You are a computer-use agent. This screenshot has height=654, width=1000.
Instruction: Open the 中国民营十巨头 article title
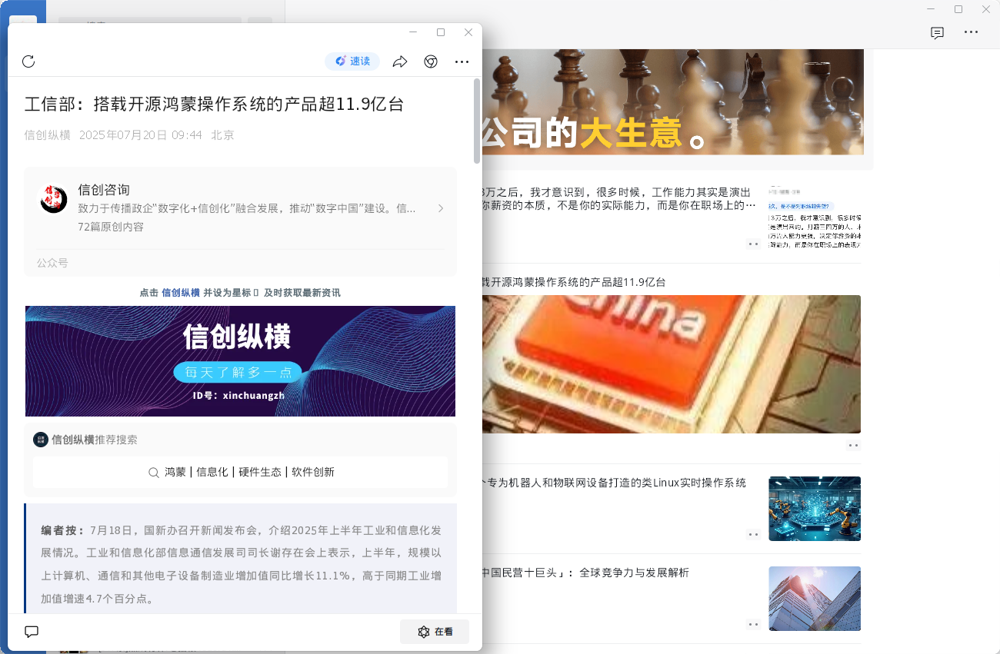click(585, 573)
